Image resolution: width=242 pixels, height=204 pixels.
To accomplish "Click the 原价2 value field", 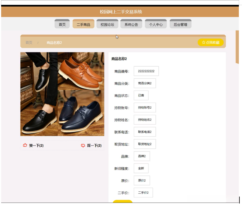I will coord(142,180).
